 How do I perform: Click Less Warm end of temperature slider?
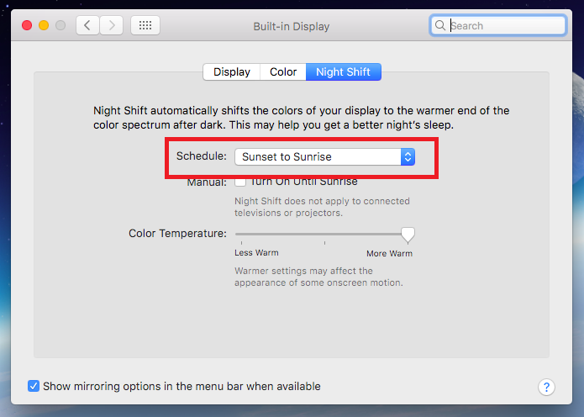(241, 235)
